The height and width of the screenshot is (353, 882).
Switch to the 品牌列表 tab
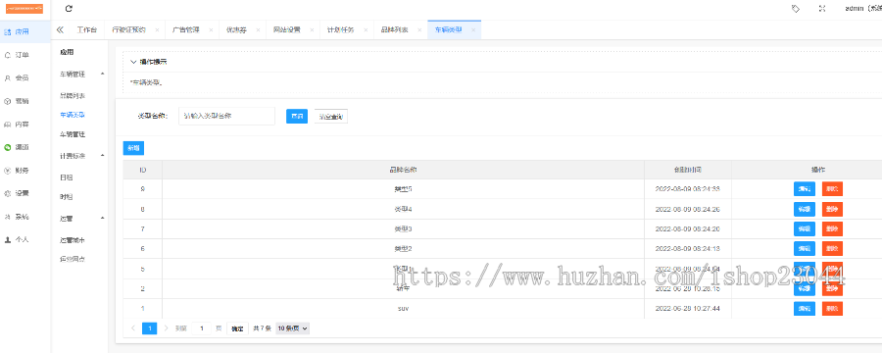point(394,29)
